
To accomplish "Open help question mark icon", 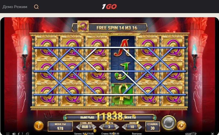I will (x=22, y=134).
